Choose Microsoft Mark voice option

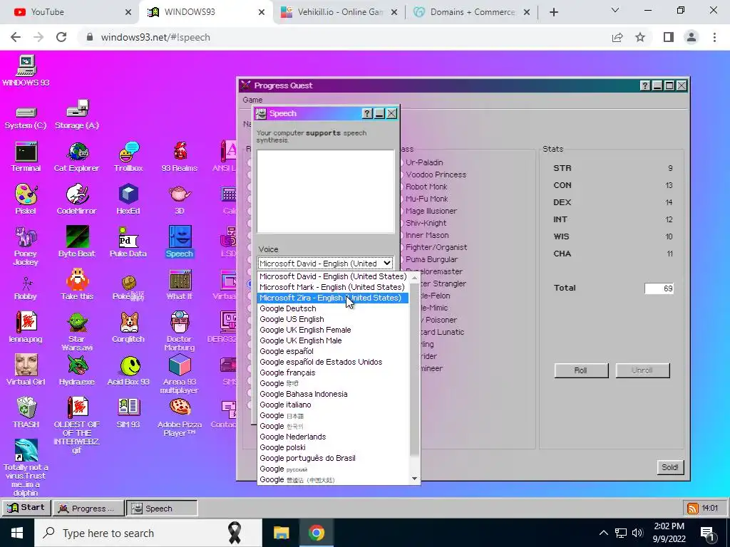(x=333, y=287)
